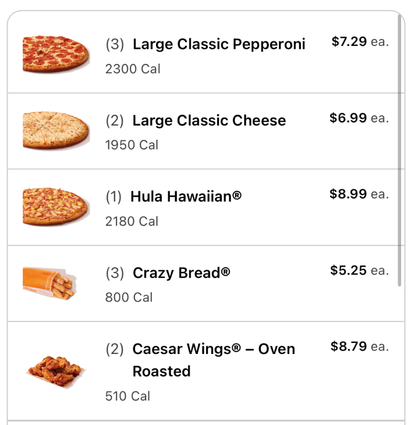Click the $7.29 pepperoni price

point(349,41)
